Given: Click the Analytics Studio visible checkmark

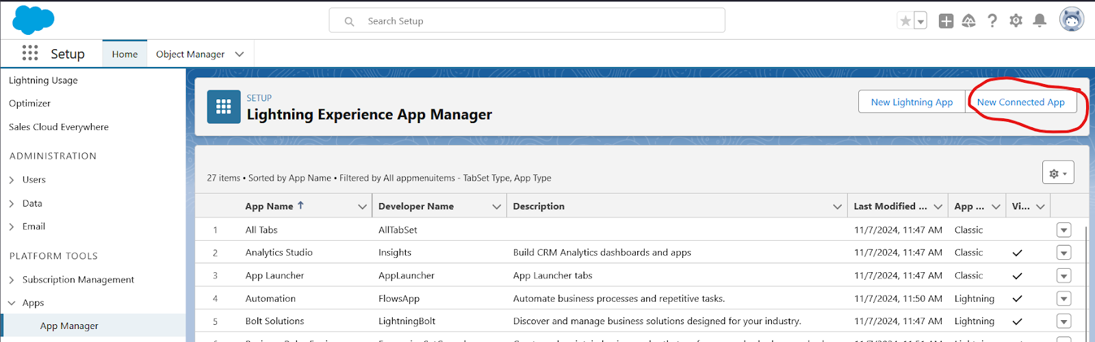Looking at the screenshot, I should (1017, 253).
